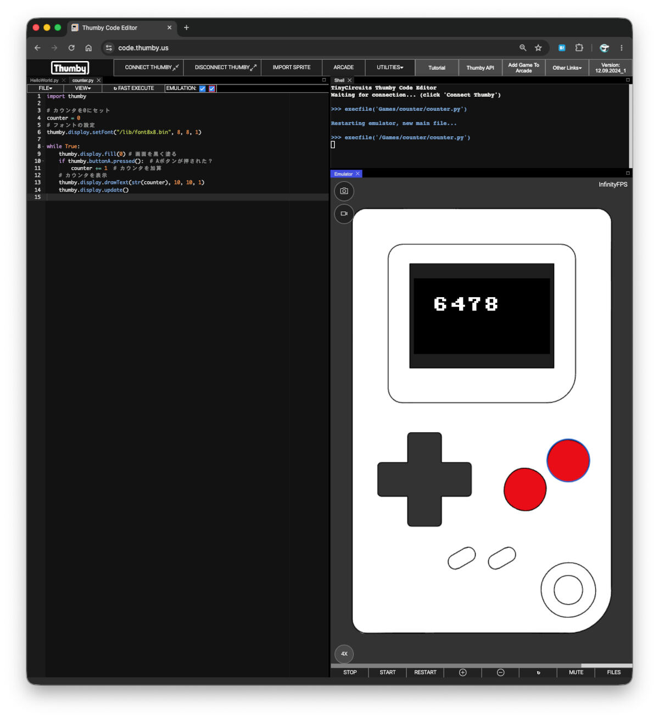Image resolution: width=659 pixels, height=720 pixels.
Task: Collapse the if block fold on line 10
Action: point(43,161)
